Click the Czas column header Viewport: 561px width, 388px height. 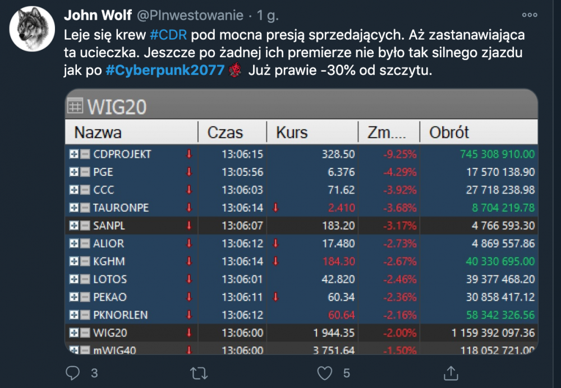pyautogui.click(x=225, y=133)
